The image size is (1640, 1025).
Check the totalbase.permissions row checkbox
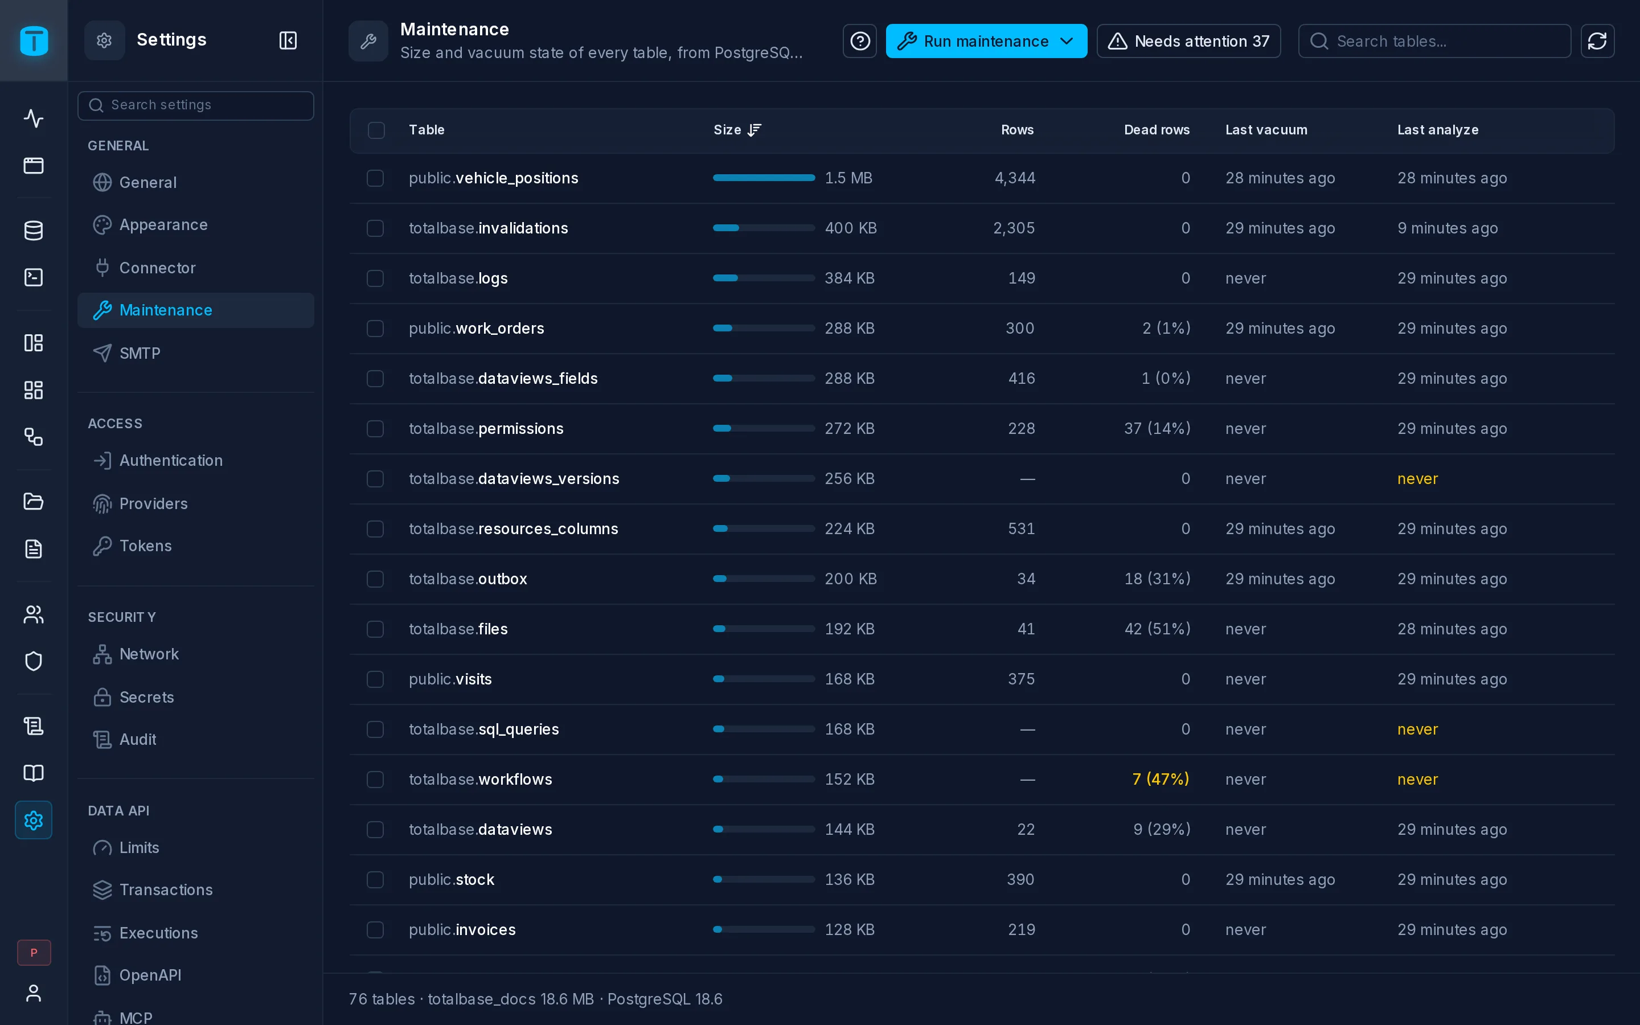coord(375,429)
